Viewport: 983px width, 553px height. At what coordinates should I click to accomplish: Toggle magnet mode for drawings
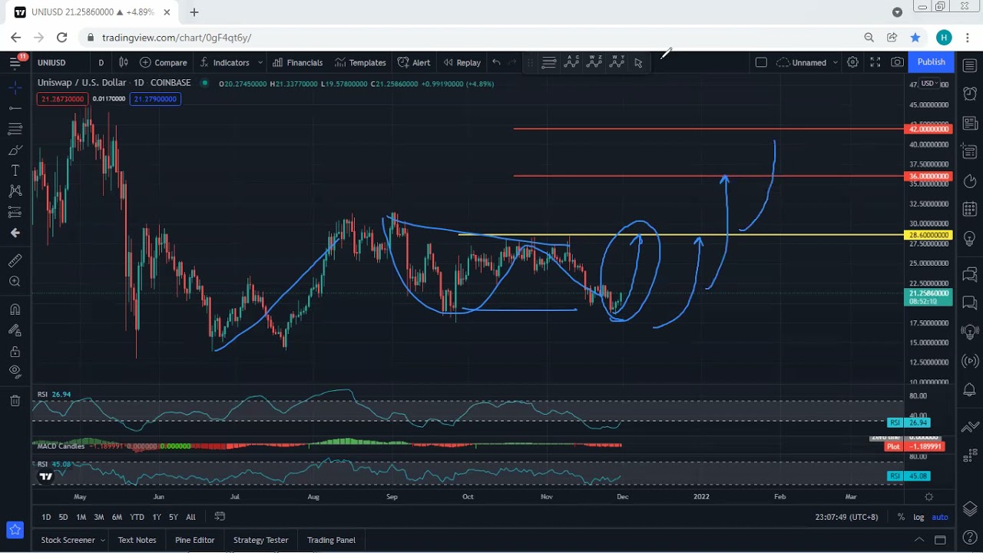pos(15,310)
